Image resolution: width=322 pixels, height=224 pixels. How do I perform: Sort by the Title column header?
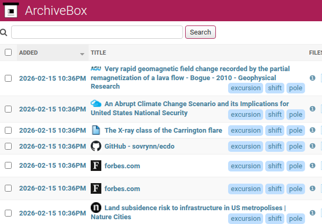(99, 53)
